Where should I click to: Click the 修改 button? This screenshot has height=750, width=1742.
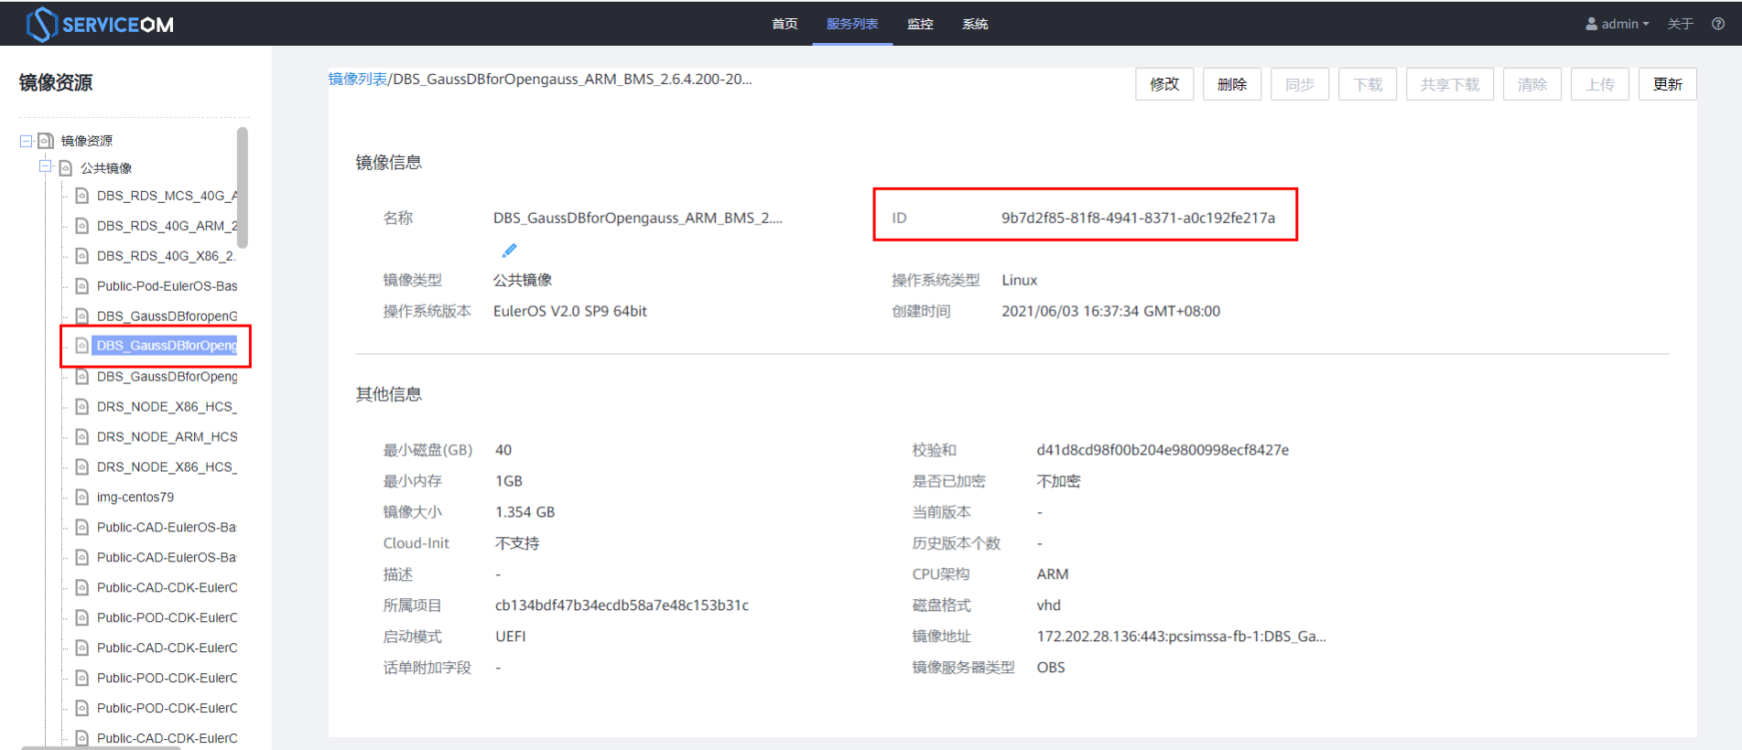point(1164,84)
